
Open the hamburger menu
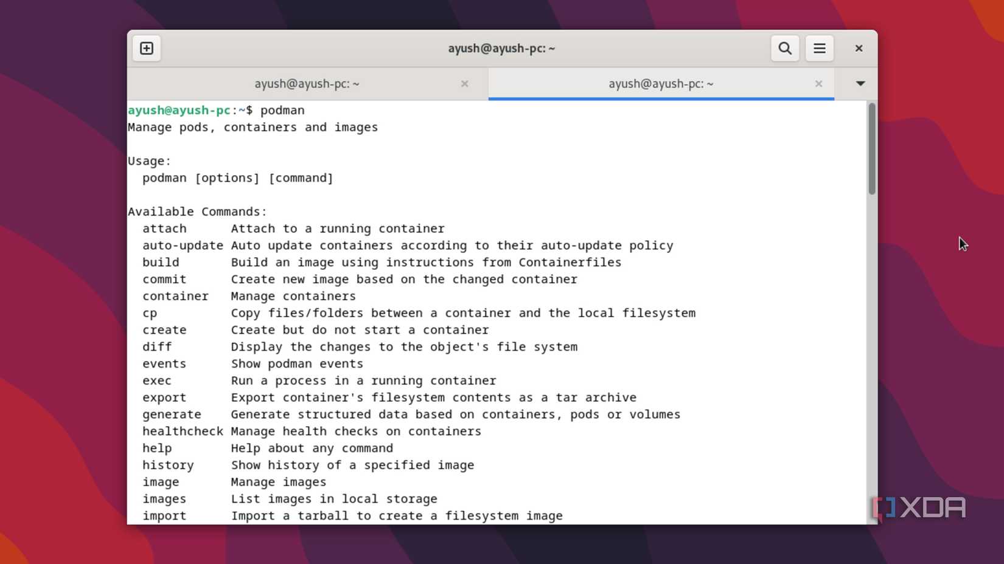(819, 48)
